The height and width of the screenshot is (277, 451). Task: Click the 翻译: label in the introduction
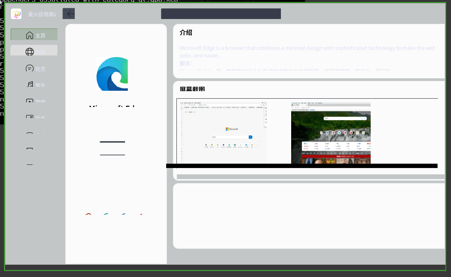click(186, 63)
